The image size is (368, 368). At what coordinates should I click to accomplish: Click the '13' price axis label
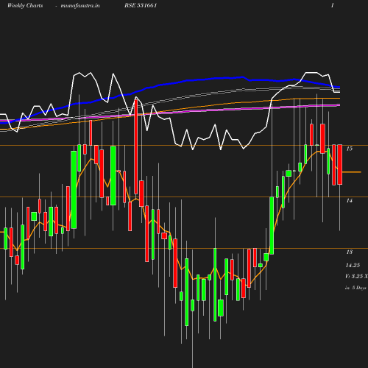click(x=350, y=252)
